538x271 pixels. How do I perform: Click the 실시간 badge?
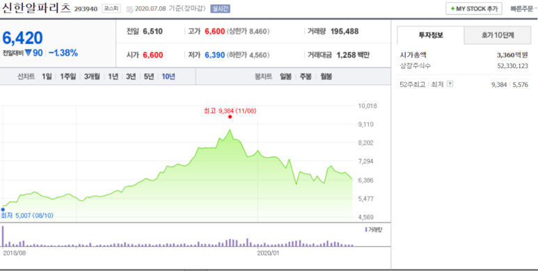[220, 9]
